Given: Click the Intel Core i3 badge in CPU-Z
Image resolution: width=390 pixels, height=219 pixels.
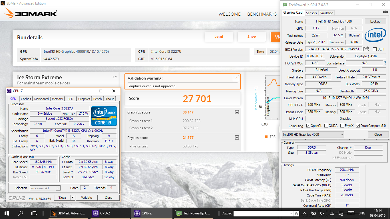Looking at the screenshot, I should [104, 116].
